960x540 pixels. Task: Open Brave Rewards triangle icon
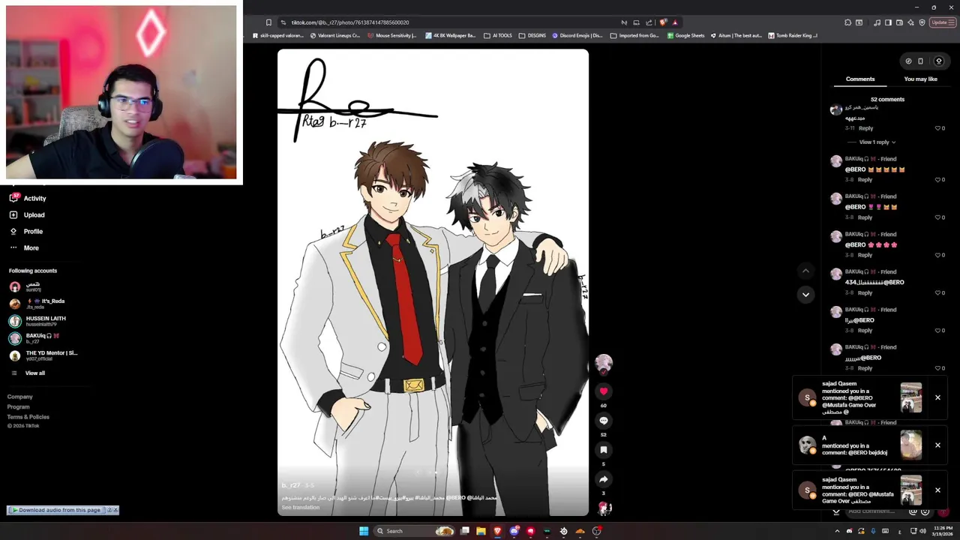click(x=675, y=22)
